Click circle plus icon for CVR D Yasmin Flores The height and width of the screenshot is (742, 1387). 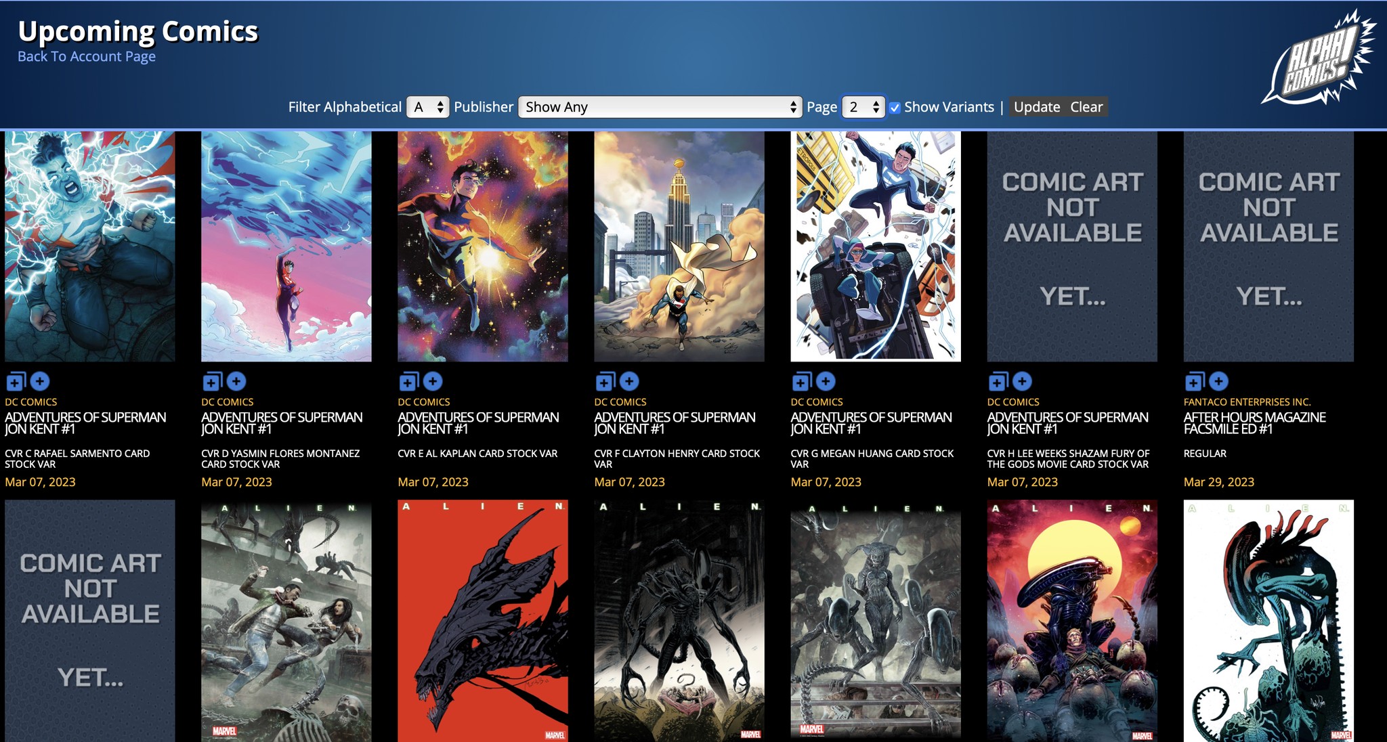(236, 381)
